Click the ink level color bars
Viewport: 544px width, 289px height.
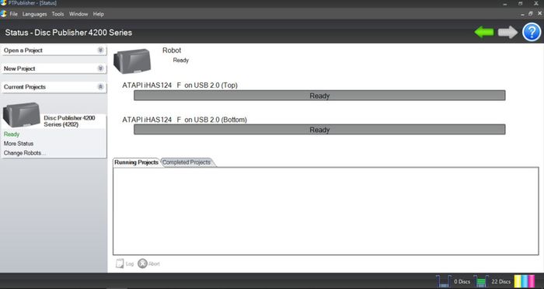click(x=525, y=281)
